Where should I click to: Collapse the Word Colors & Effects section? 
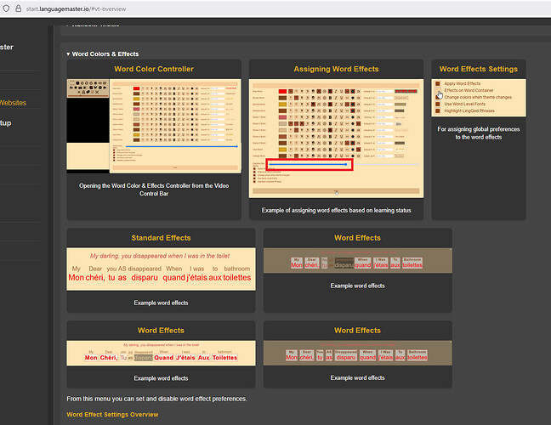[x=69, y=54]
